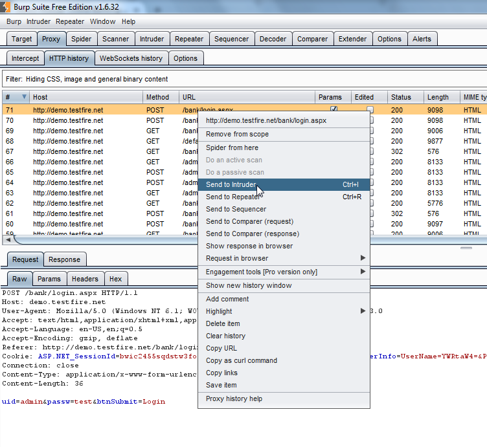Switch to the Response tab

pos(65,259)
